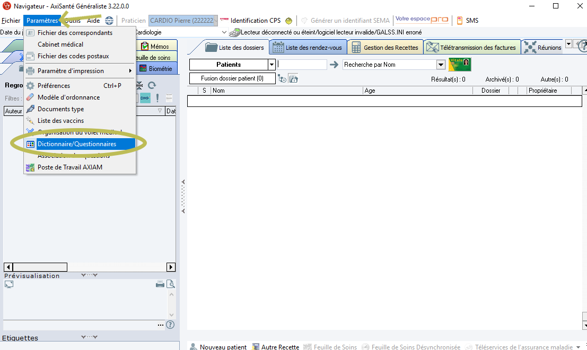Click the locked folder icon beside Fusion
The height and width of the screenshot is (350, 587).
(294, 78)
